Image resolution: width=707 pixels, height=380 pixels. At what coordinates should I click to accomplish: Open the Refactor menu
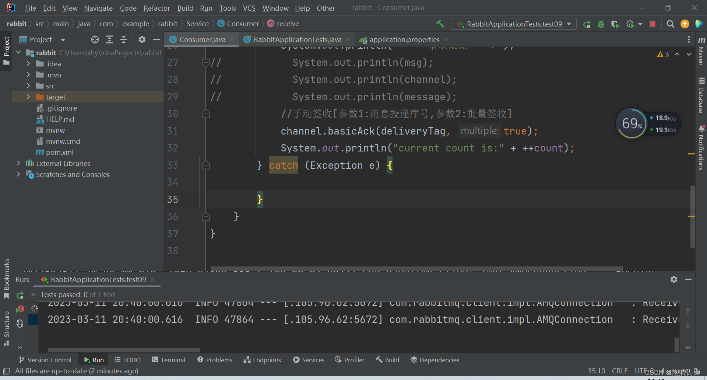[x=157, y=8]
